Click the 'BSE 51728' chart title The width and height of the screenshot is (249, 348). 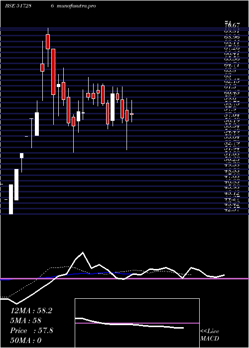click(x=18, y=6)
